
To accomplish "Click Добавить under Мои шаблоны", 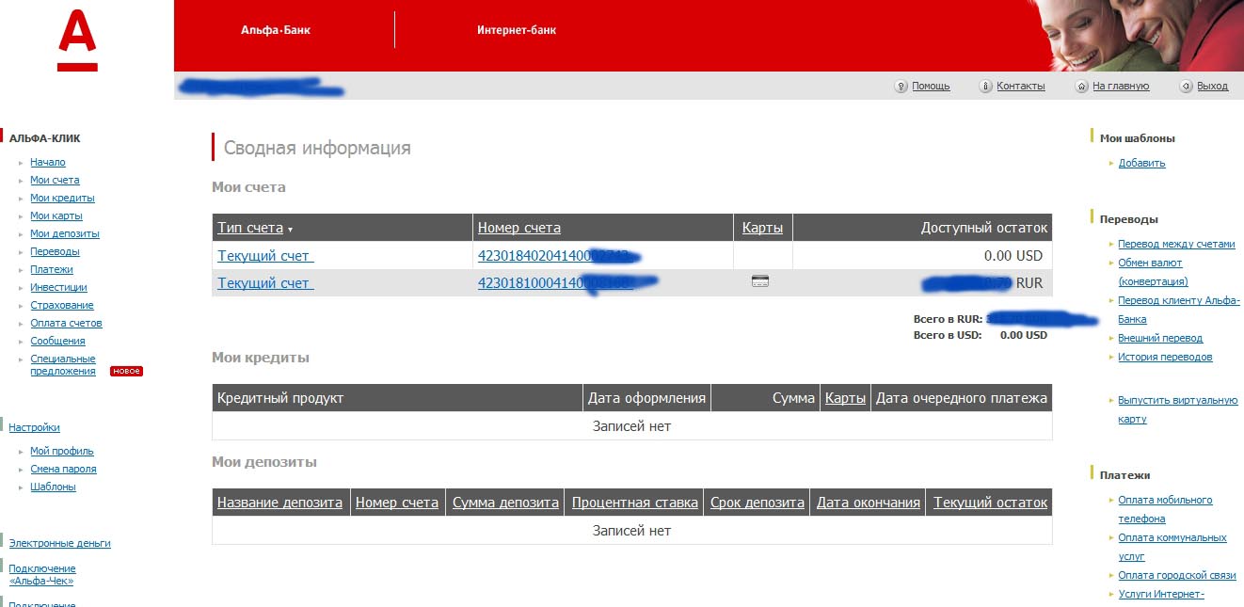I will coord(1141,163).
